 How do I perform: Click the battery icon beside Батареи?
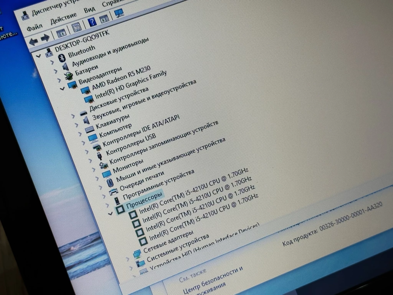coord(68,76)
